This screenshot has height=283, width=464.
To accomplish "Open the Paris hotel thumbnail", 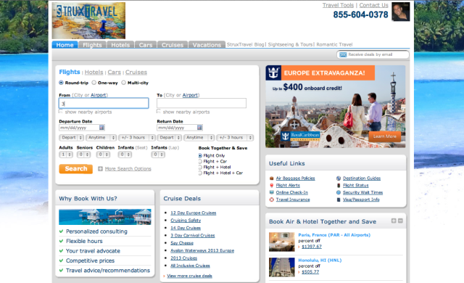I will [282, 242].
